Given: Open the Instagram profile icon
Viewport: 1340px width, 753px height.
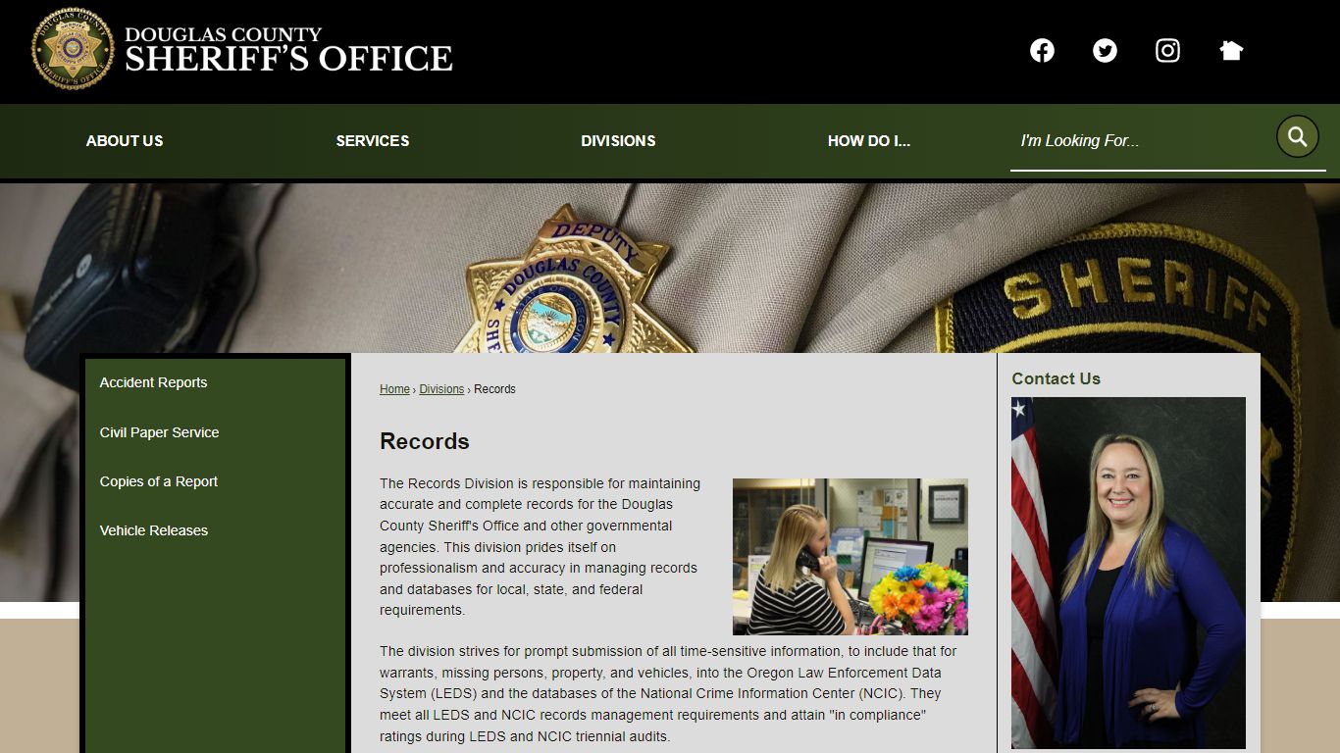Looking at the screenshot, I should tap(1167, 51).
